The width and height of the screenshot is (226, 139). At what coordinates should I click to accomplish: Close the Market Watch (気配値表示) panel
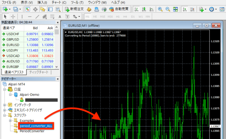point(58,23)
